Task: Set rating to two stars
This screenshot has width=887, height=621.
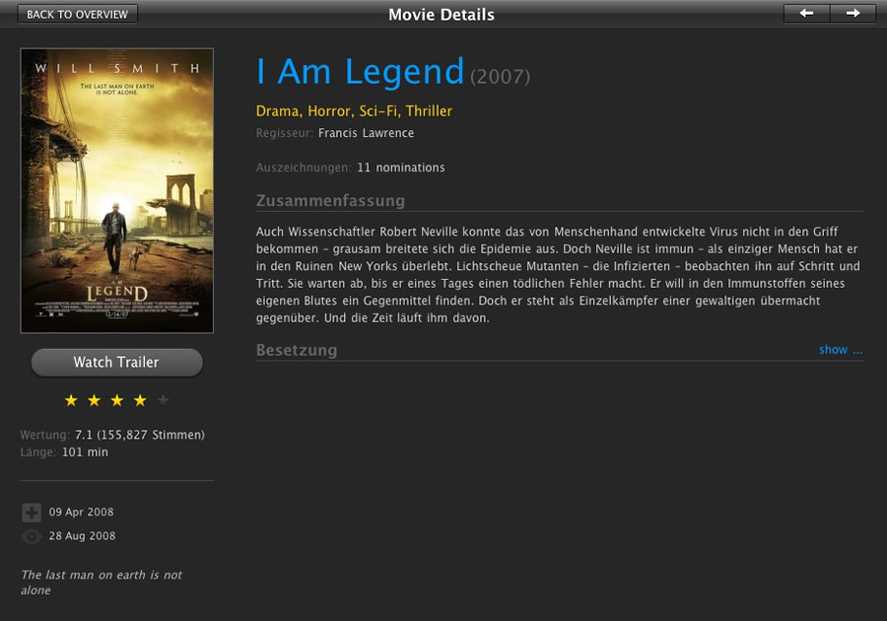Action: pos(94,400)
